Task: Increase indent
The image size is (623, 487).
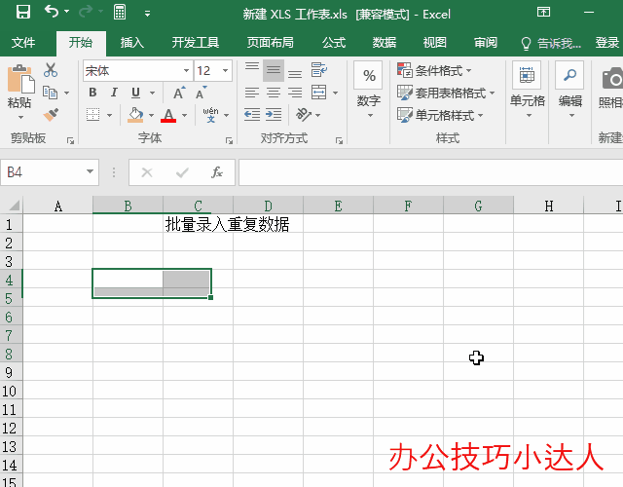Action: pyautogui.click(x=274, y=115)
